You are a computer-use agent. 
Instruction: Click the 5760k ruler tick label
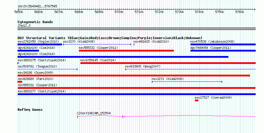pos(240,12)
